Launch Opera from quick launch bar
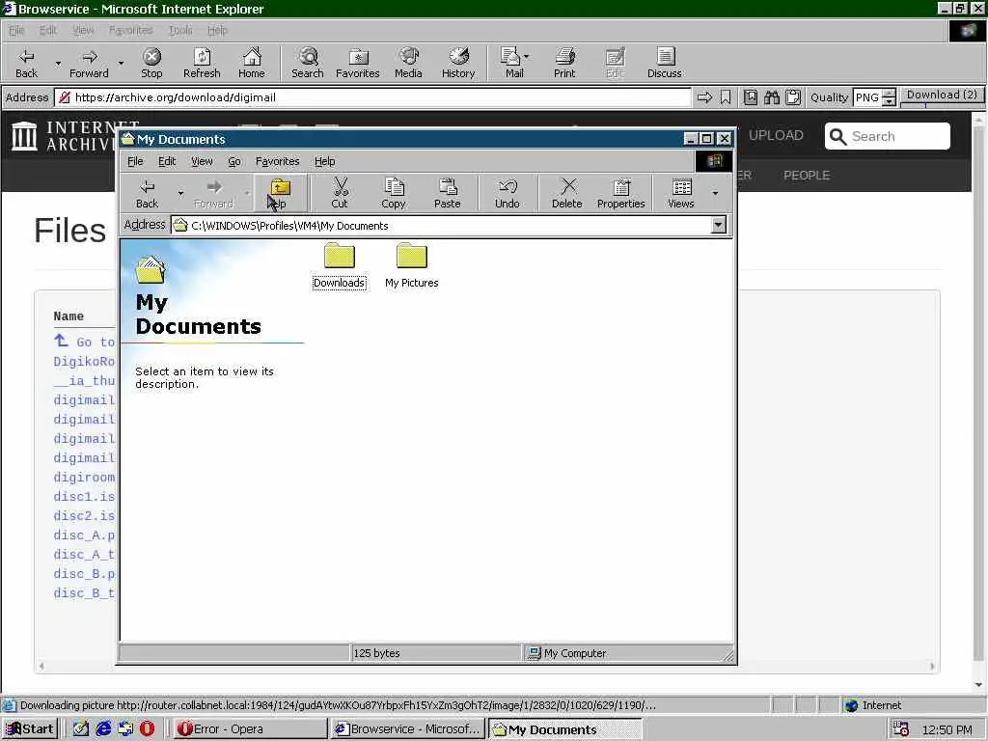 [x=147, y=729]
